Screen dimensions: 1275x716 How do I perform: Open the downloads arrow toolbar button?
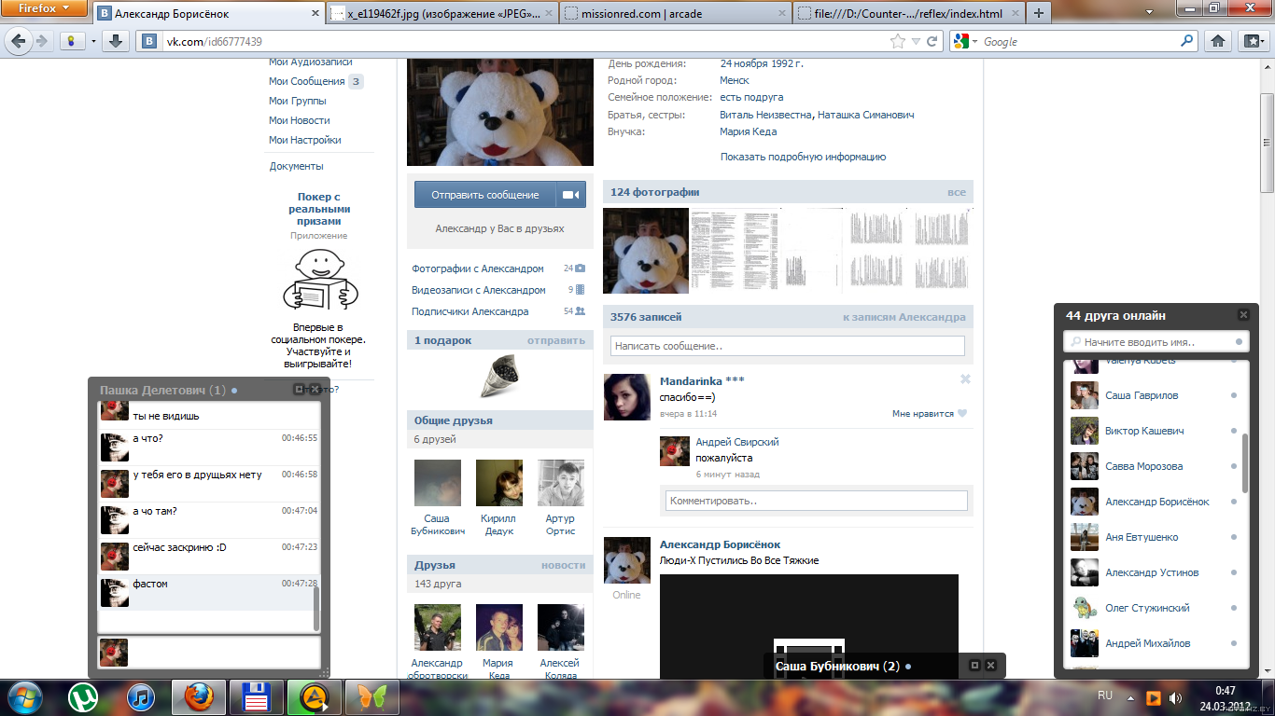pyautogui.click(x=116, y=41)
